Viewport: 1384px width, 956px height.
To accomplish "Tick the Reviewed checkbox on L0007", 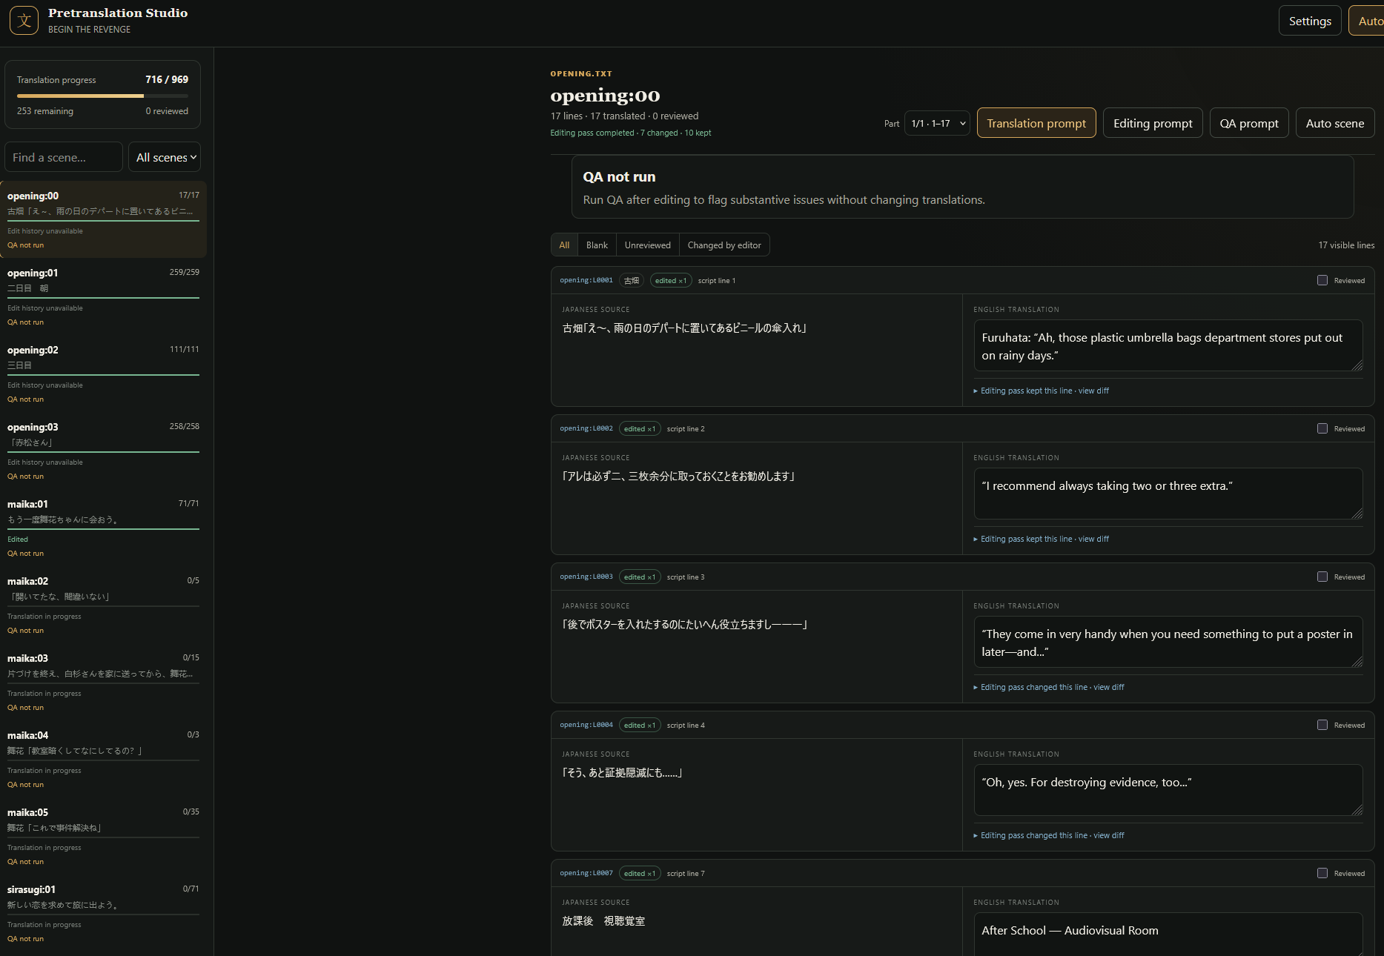I will (x=1322, y=873).
